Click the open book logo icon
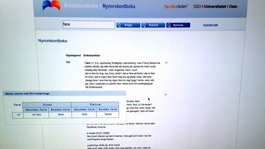 (51, 6)
